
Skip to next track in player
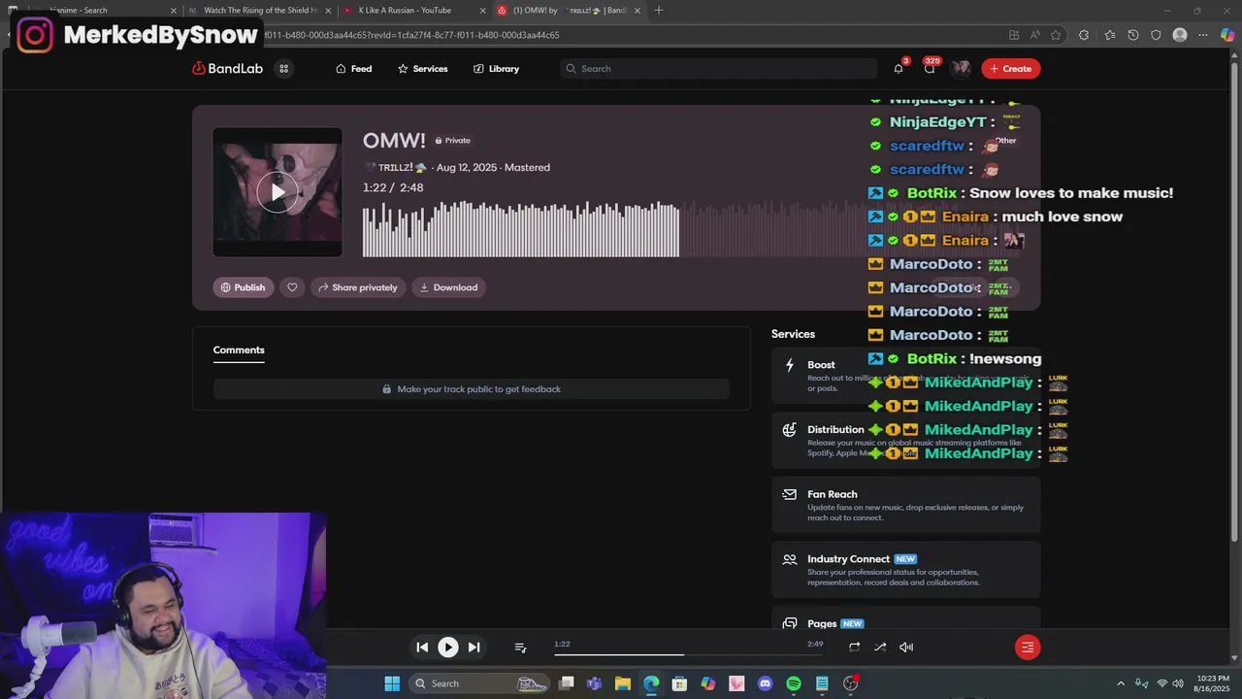474,648
